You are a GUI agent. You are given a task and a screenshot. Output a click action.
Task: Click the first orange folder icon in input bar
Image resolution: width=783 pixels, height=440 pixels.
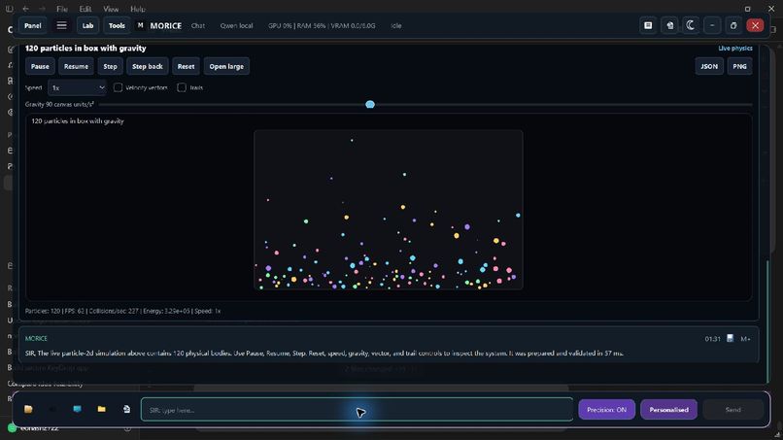[28, 409]
